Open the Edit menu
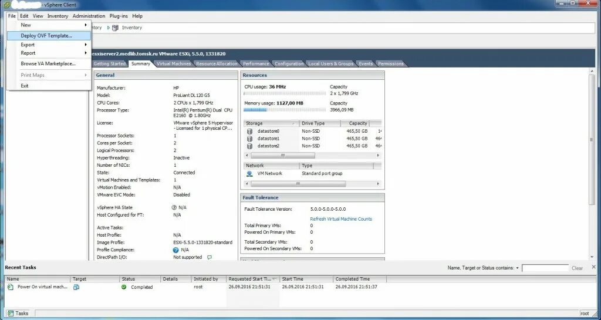The image size is (601, 320). [24, 16]
